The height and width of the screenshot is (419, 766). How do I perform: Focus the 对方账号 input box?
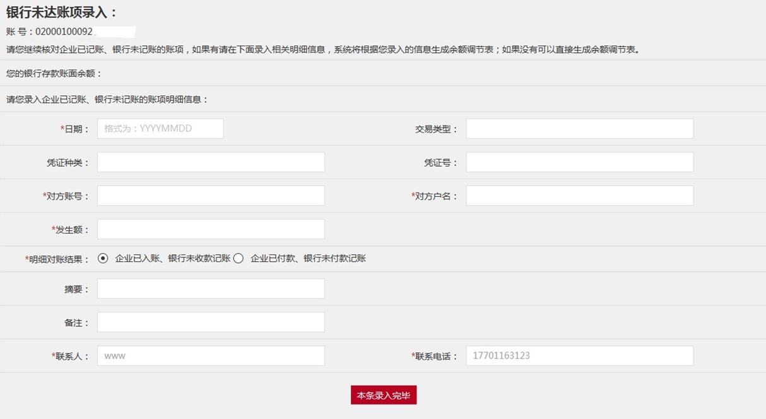click(211, 196)
